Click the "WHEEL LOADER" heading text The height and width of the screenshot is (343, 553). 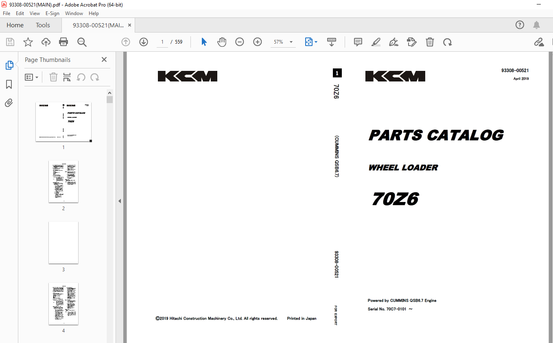click(403, 167)
